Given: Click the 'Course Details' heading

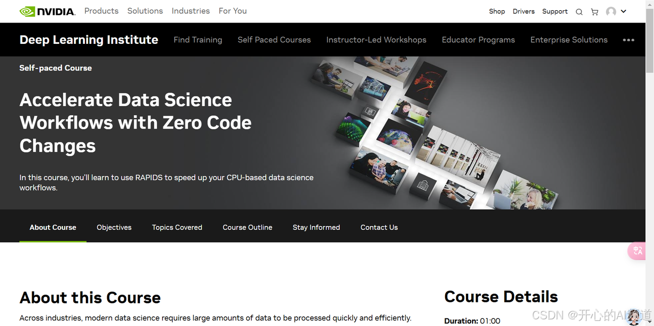Looking at the screenshot, I should 501,296.
